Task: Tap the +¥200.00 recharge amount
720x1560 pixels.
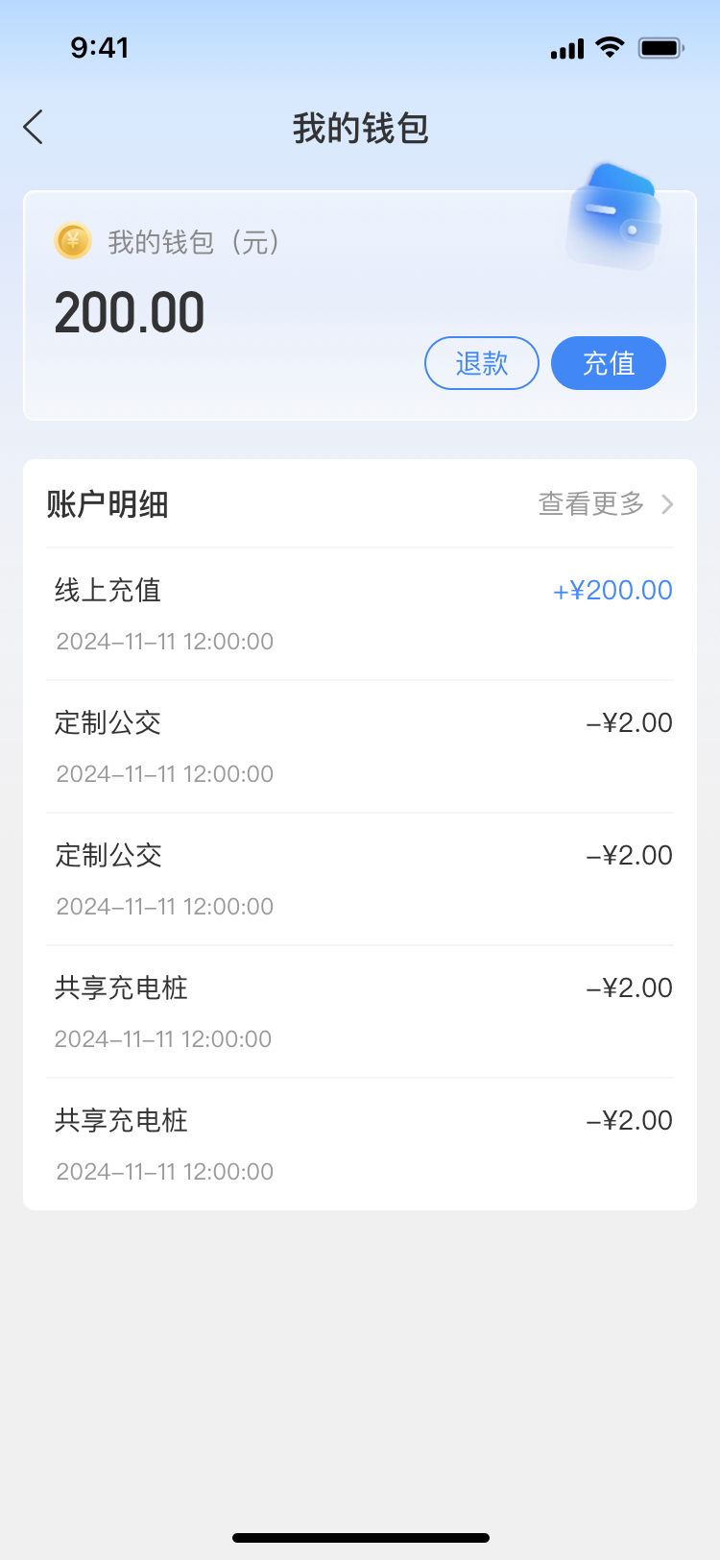Action: pyautogui.click(x=612, y=590)
